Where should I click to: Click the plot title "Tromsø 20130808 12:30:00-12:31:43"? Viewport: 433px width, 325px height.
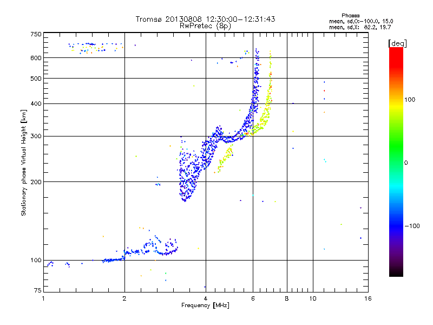(205, 19)
